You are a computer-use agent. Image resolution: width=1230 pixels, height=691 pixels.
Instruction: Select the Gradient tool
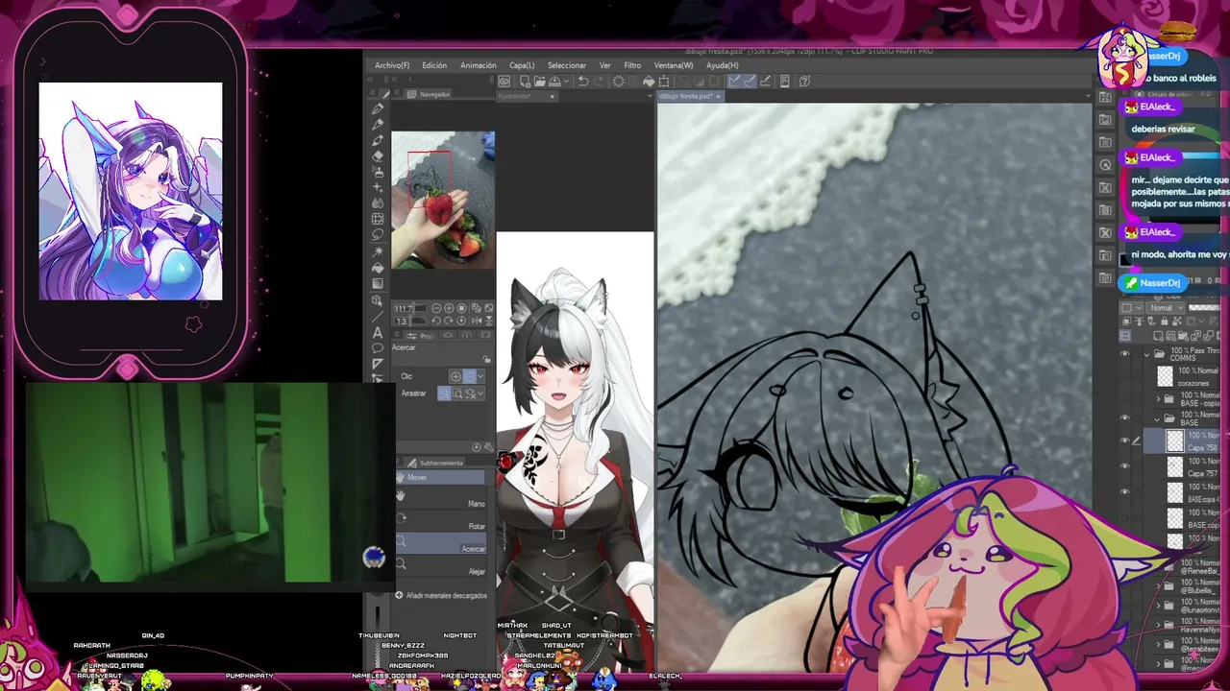378,284
